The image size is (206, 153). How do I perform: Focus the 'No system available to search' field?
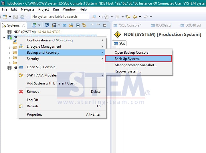pyautogui.click(x=60, y=17)
